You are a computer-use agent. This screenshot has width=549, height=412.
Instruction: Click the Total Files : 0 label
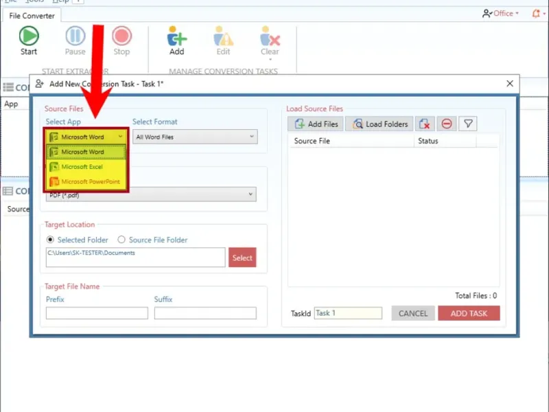[476, 296]
